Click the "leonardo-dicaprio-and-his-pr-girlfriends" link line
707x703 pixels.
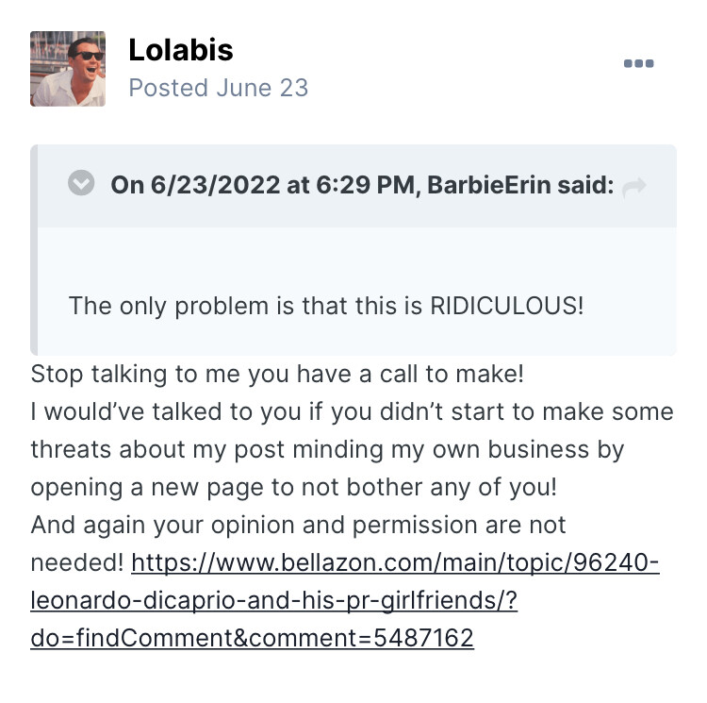(273, 601)
